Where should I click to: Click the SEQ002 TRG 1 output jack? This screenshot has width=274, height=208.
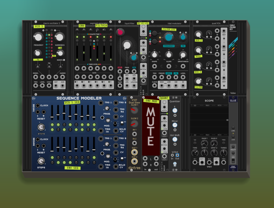pyautogui.click(x=101, y=139)
